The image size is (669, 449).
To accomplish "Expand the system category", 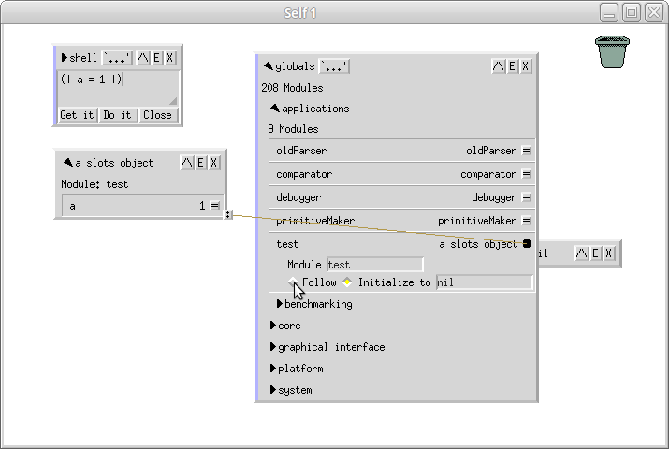I will [273, 390].
